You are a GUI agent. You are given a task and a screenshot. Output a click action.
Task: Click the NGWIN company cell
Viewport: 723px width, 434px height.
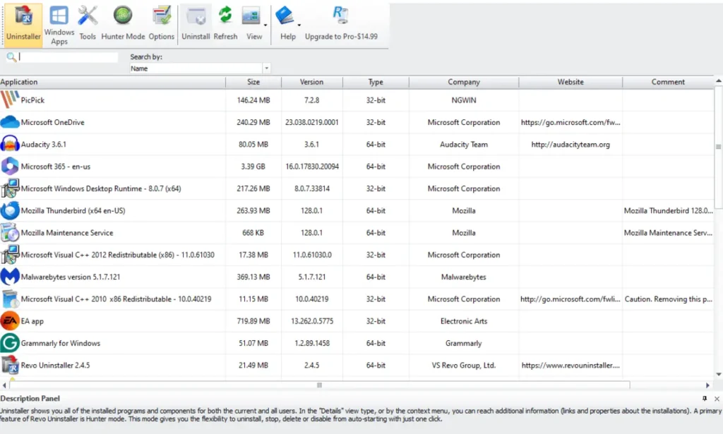click(x=464, y=100)
